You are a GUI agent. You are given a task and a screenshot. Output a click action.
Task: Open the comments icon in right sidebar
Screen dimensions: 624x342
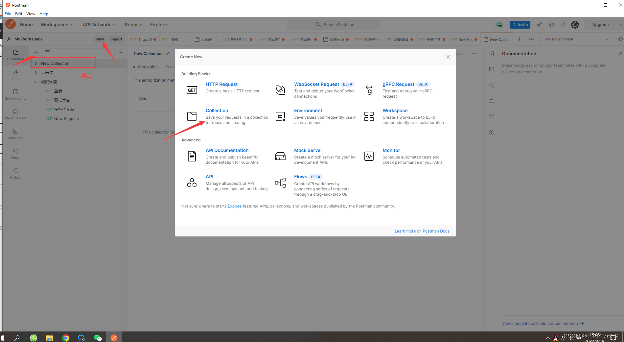click(492, 69)
